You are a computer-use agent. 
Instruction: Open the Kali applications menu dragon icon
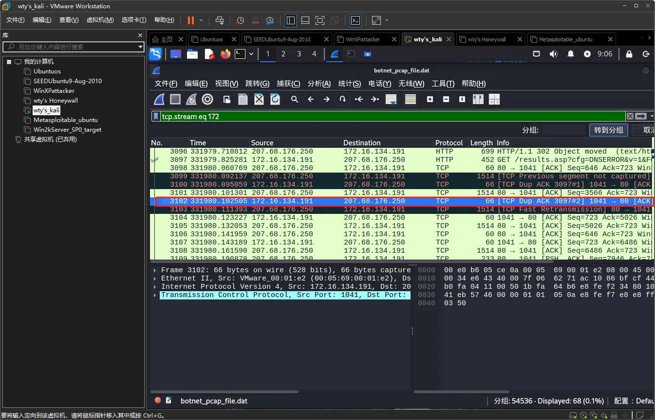coord(155,54)
